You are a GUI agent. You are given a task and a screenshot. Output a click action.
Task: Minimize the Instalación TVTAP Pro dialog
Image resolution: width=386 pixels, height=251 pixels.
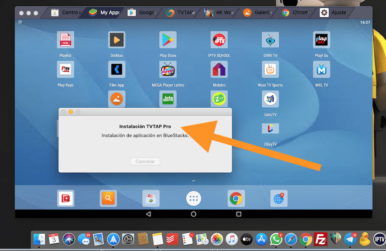(71, 112)
